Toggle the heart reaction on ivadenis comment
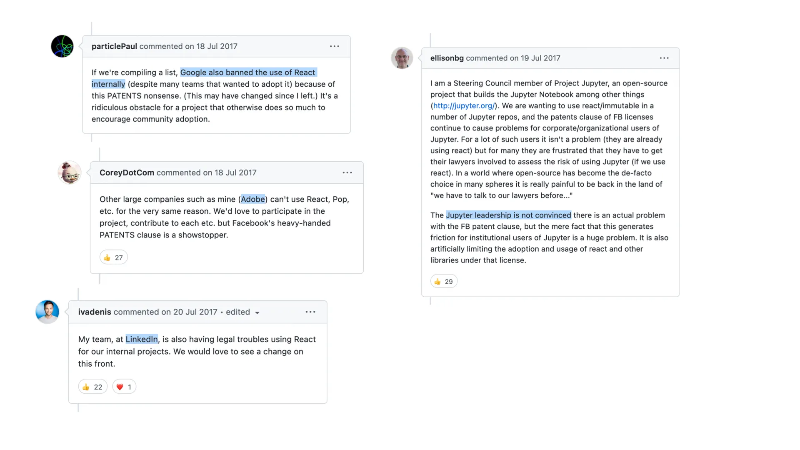 point(124,387)
